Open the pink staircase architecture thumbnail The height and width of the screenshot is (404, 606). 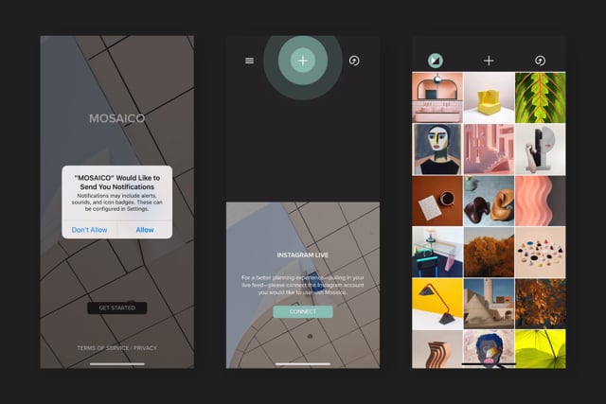point(489,149)
